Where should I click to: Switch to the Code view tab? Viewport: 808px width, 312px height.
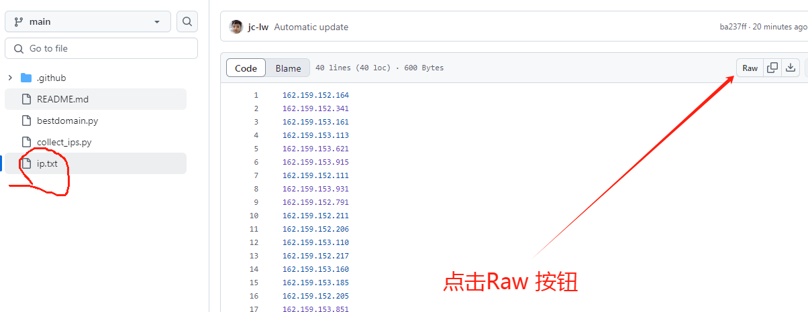(x=246, y=68)
